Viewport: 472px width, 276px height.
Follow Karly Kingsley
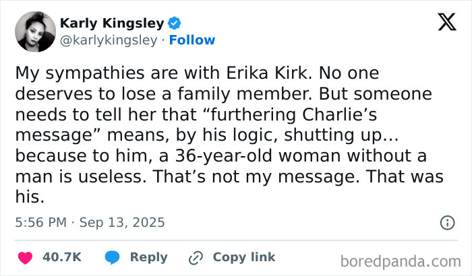(x=192, y=40)
